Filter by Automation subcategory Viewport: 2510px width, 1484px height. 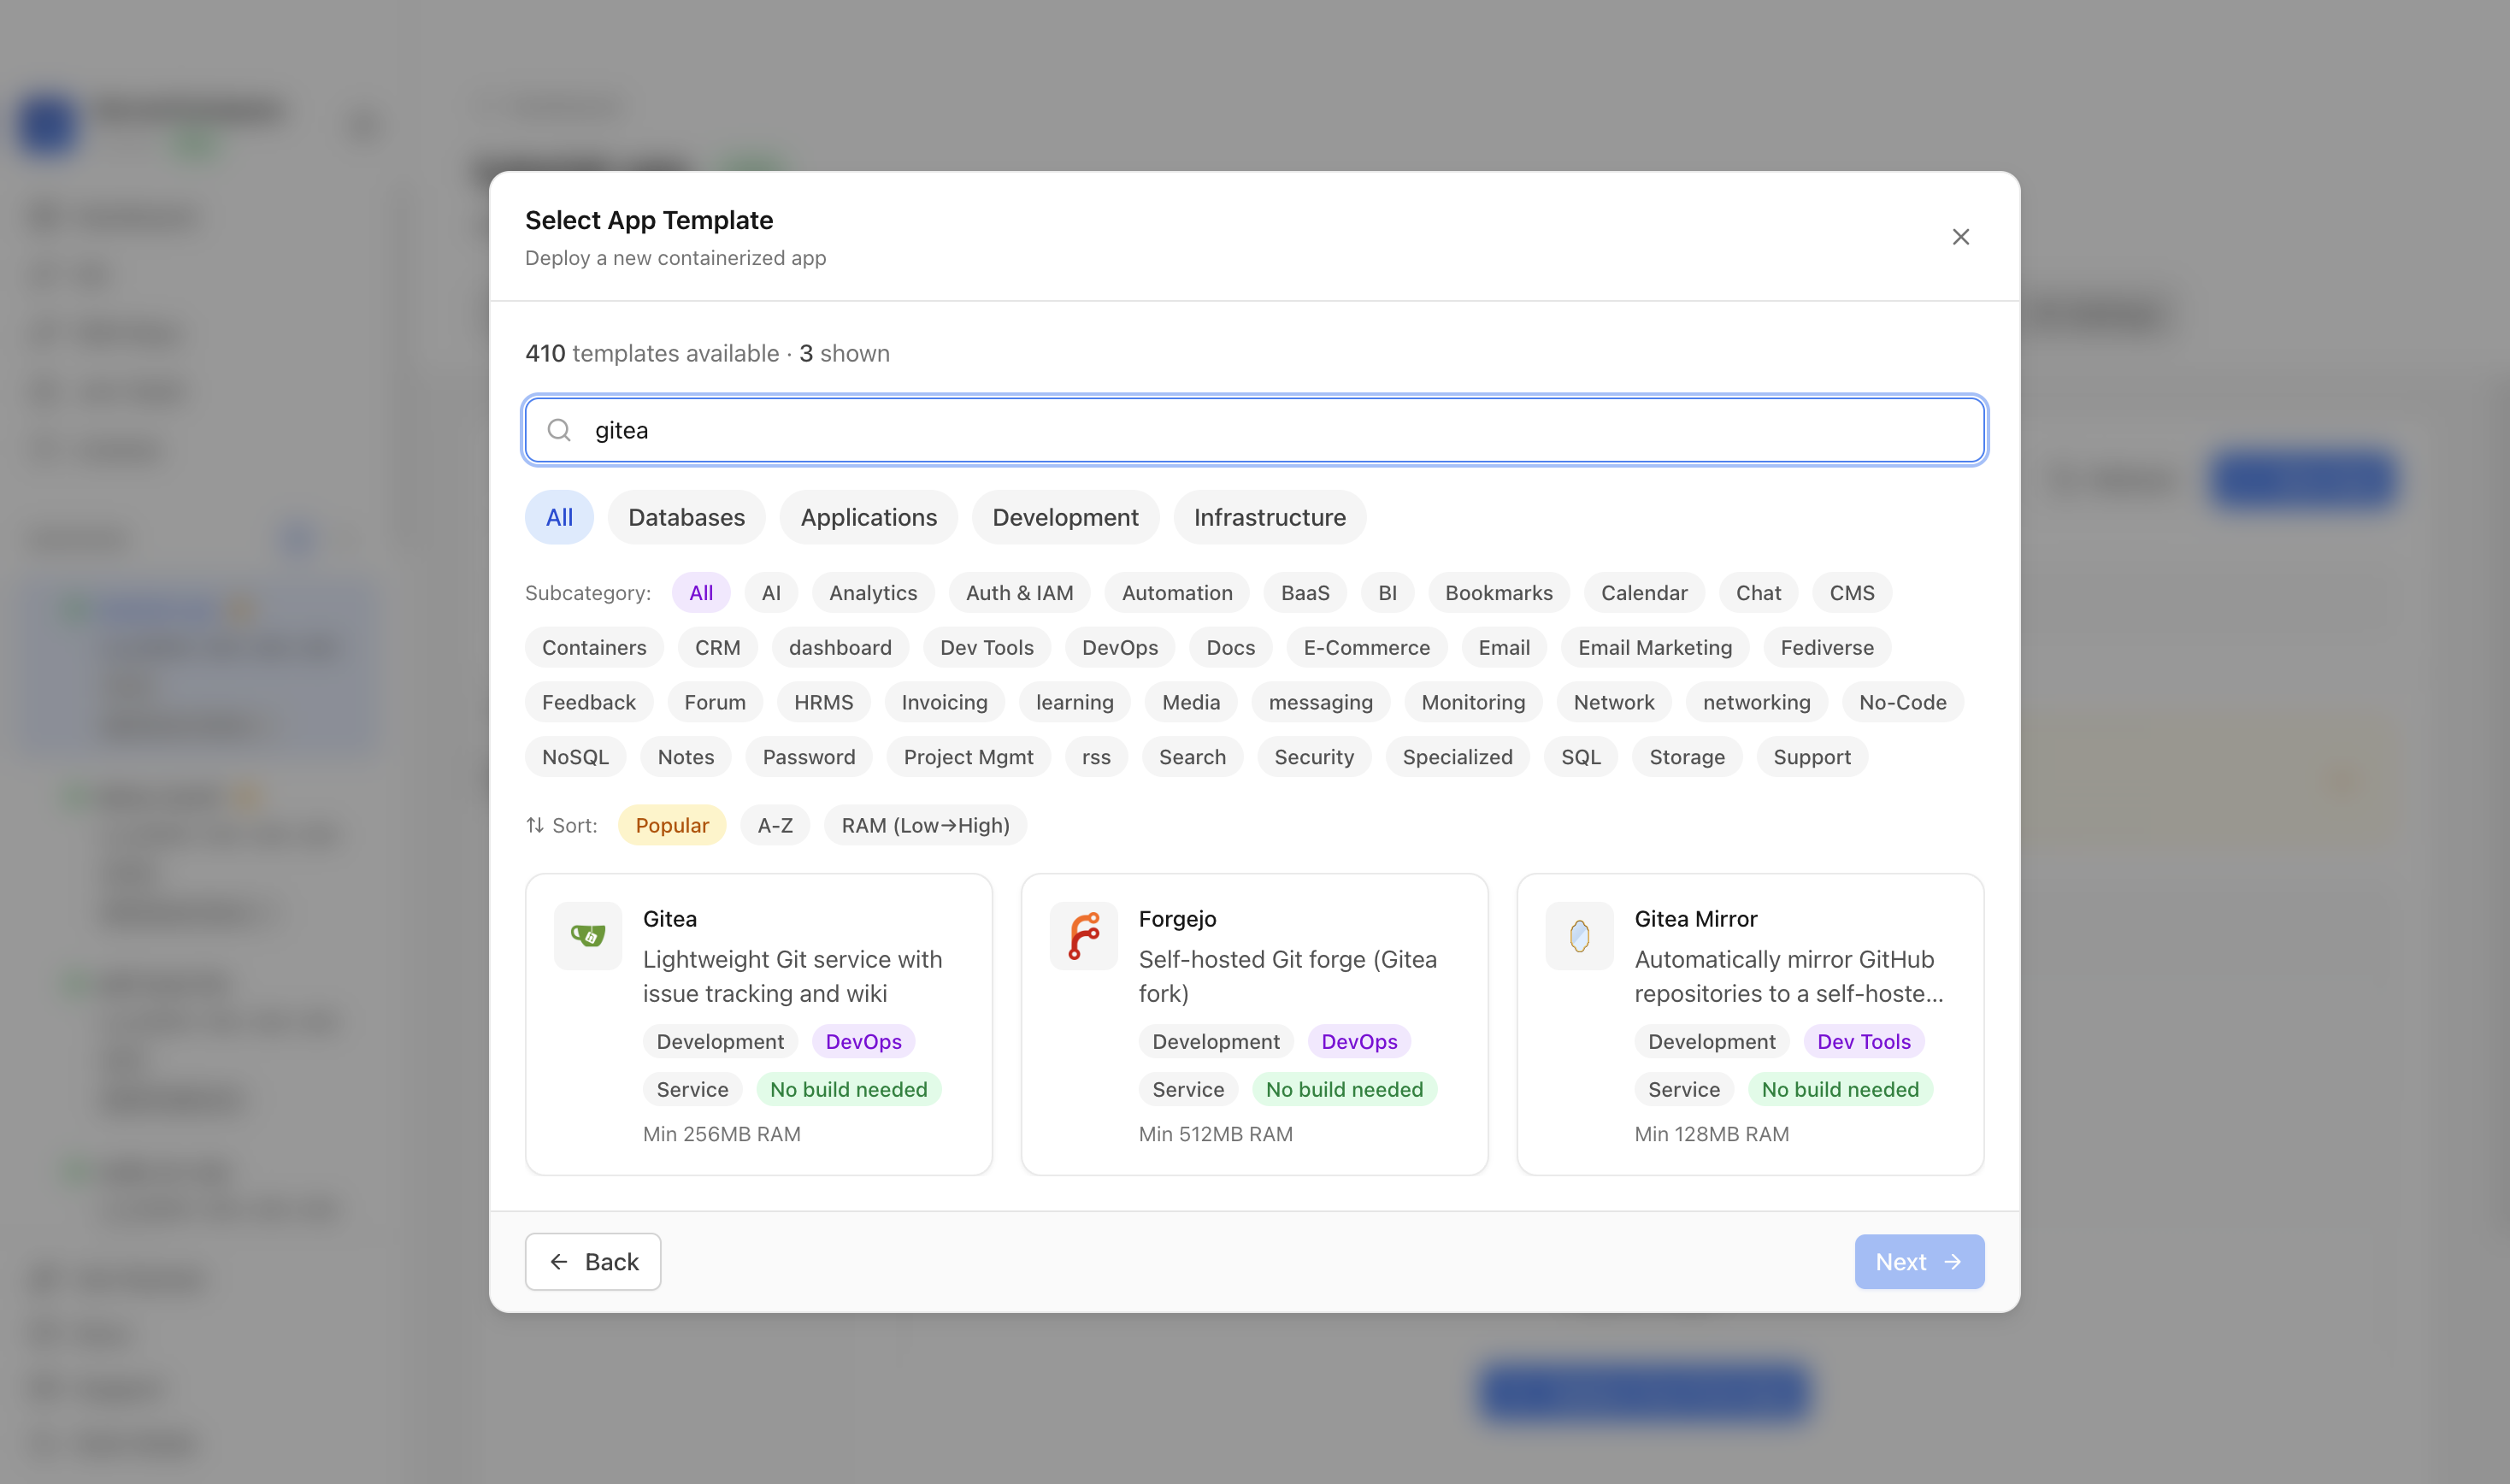1177,593
